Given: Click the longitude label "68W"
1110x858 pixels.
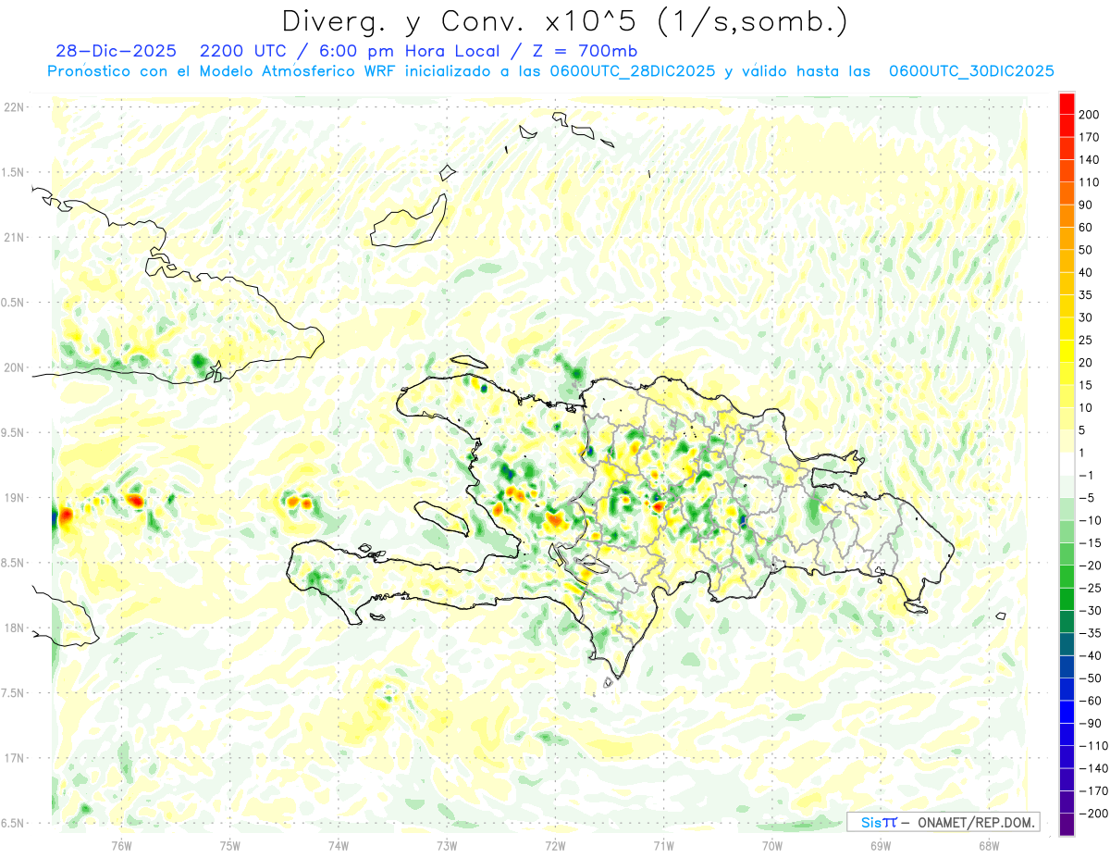Looking at the screenshot, I should (x=989, y=846).
